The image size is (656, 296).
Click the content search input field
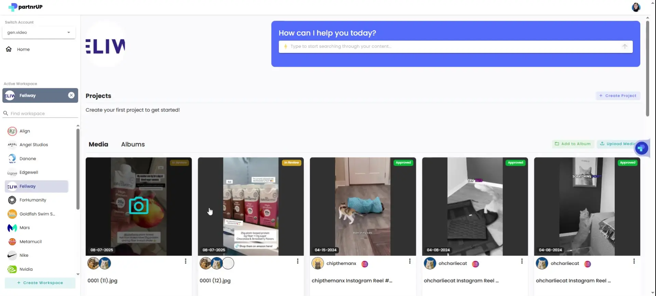click(x=455, y=46)
